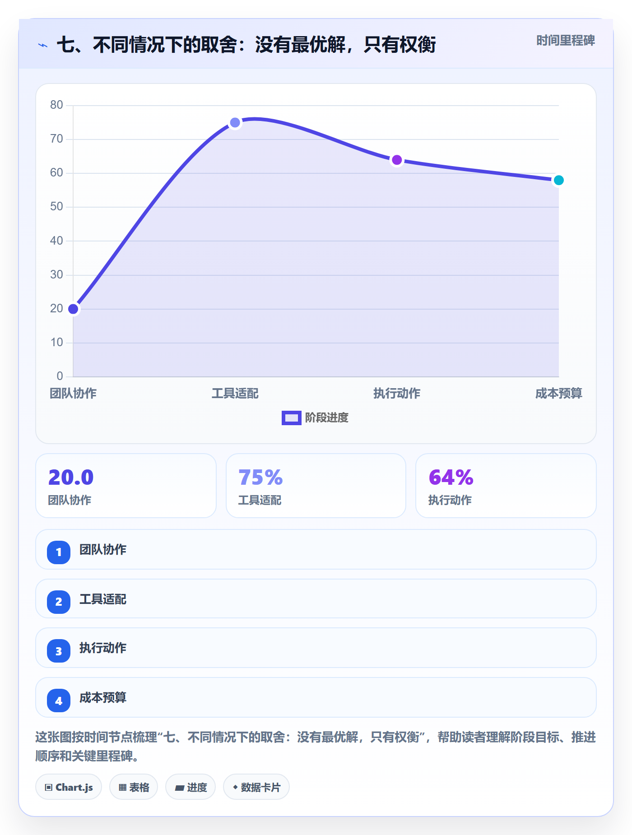Click number badge 4 in the list
The width and height of the screenshot is (632, 835).
tap(59, 700)
